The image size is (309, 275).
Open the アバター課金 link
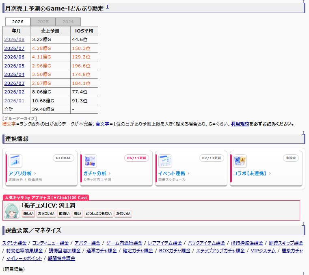tap(87, 243)
